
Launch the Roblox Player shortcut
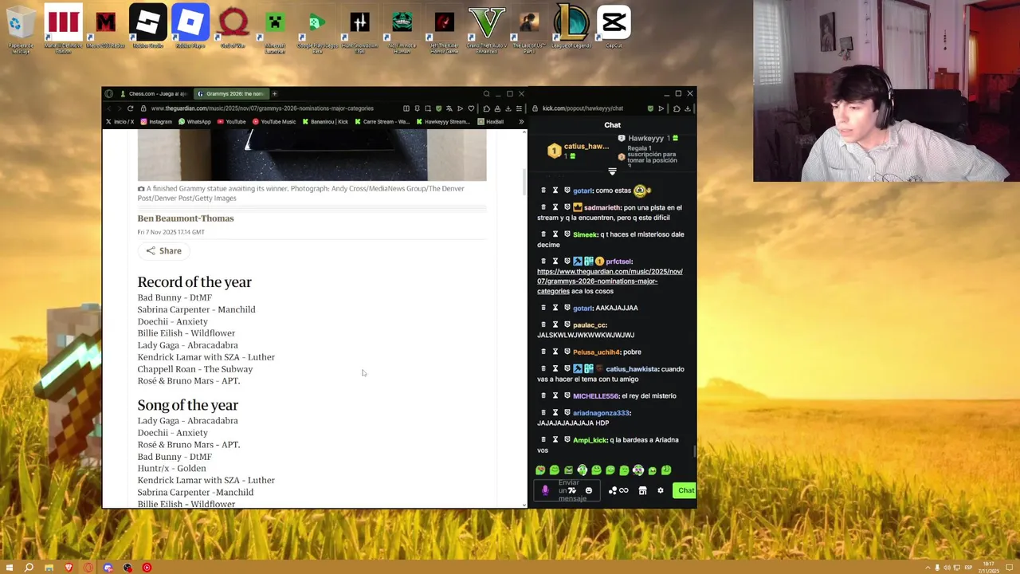point(190,29)
